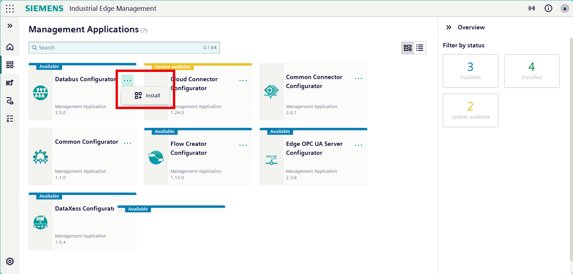Click version 2.0.1 text
Screen dimensions: 573x274
click(x=291, y=113)
